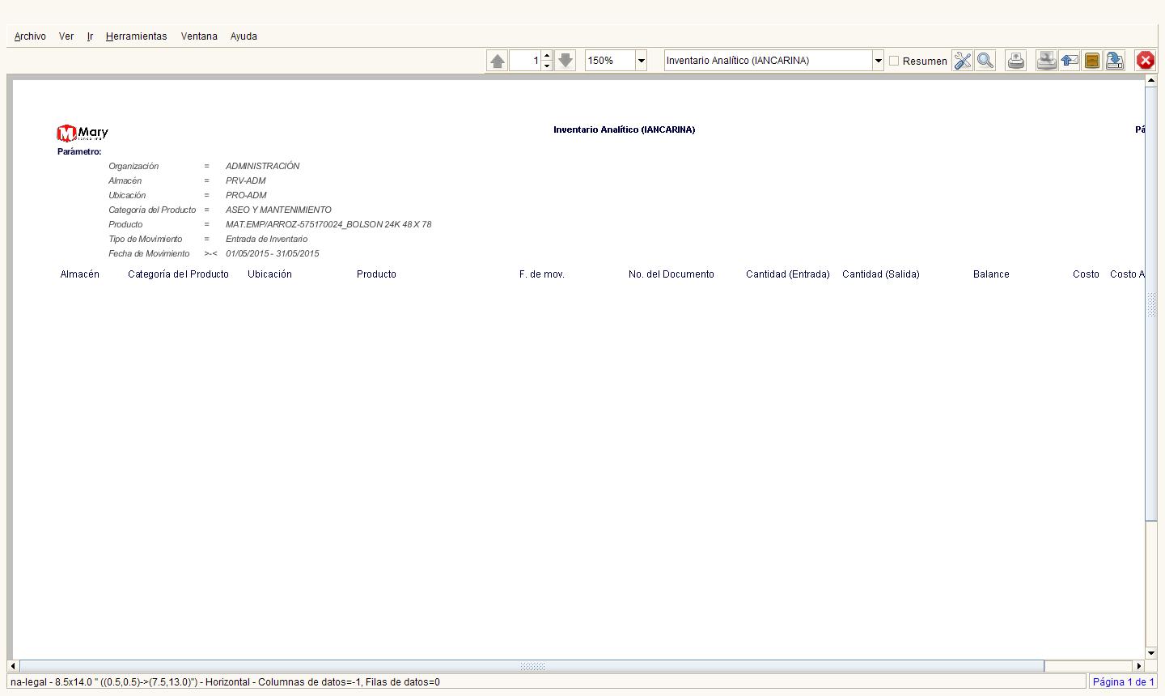1165x696 pixels.
Task: Increase page number with spinner up
Action: tap(547, 56)
